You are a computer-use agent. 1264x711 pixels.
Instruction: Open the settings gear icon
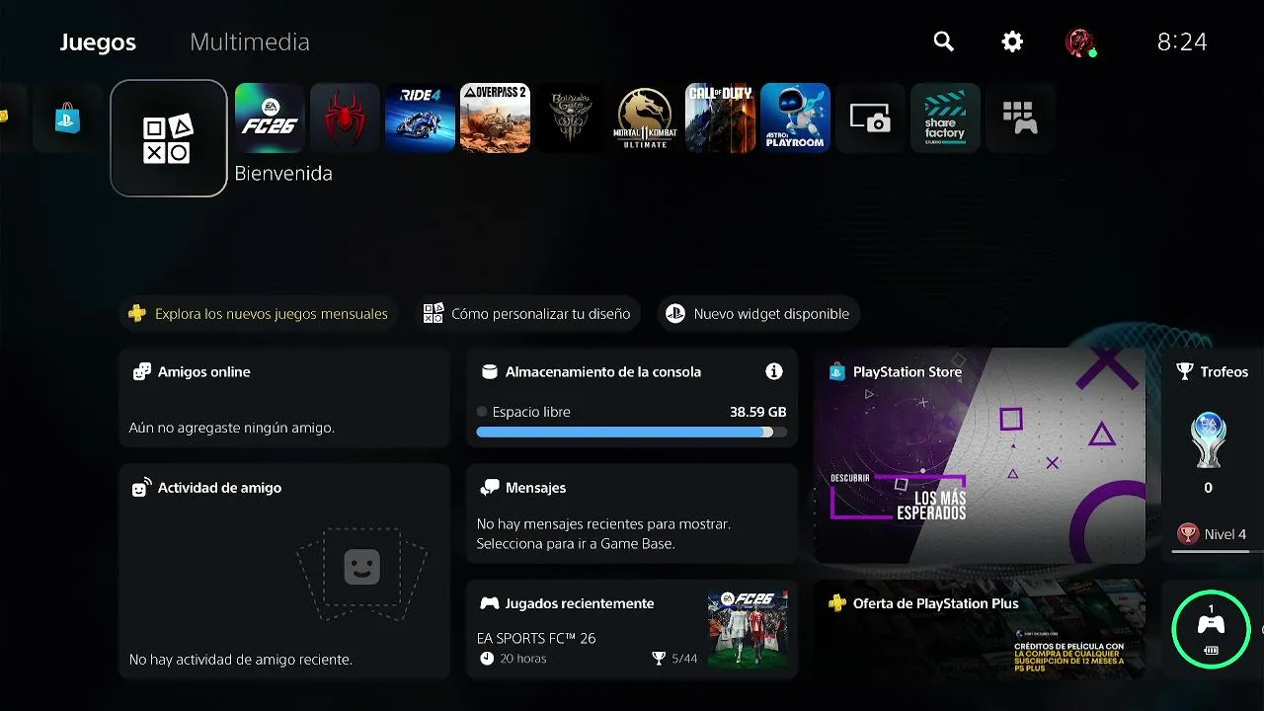tap(1012, 41)
